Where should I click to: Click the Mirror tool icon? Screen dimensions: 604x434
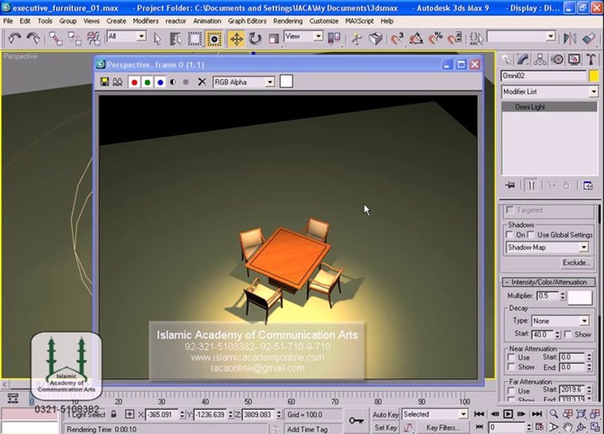pos(569,39)
